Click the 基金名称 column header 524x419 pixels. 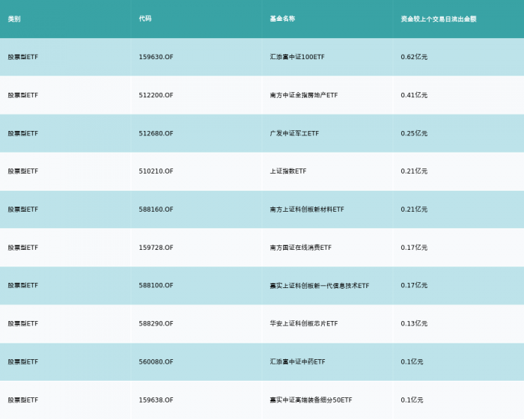282,19
